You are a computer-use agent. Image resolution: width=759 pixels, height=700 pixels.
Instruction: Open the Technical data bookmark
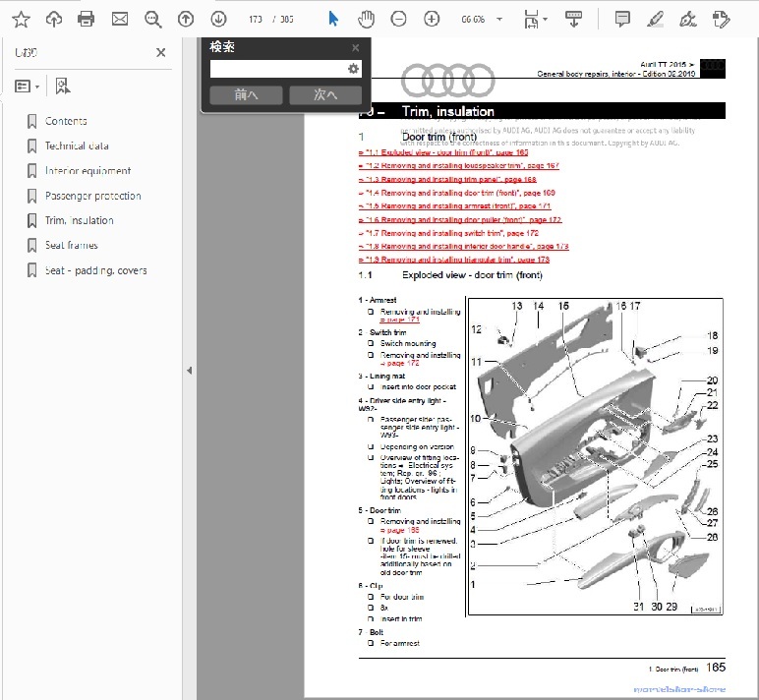click(x=77, y=146)
